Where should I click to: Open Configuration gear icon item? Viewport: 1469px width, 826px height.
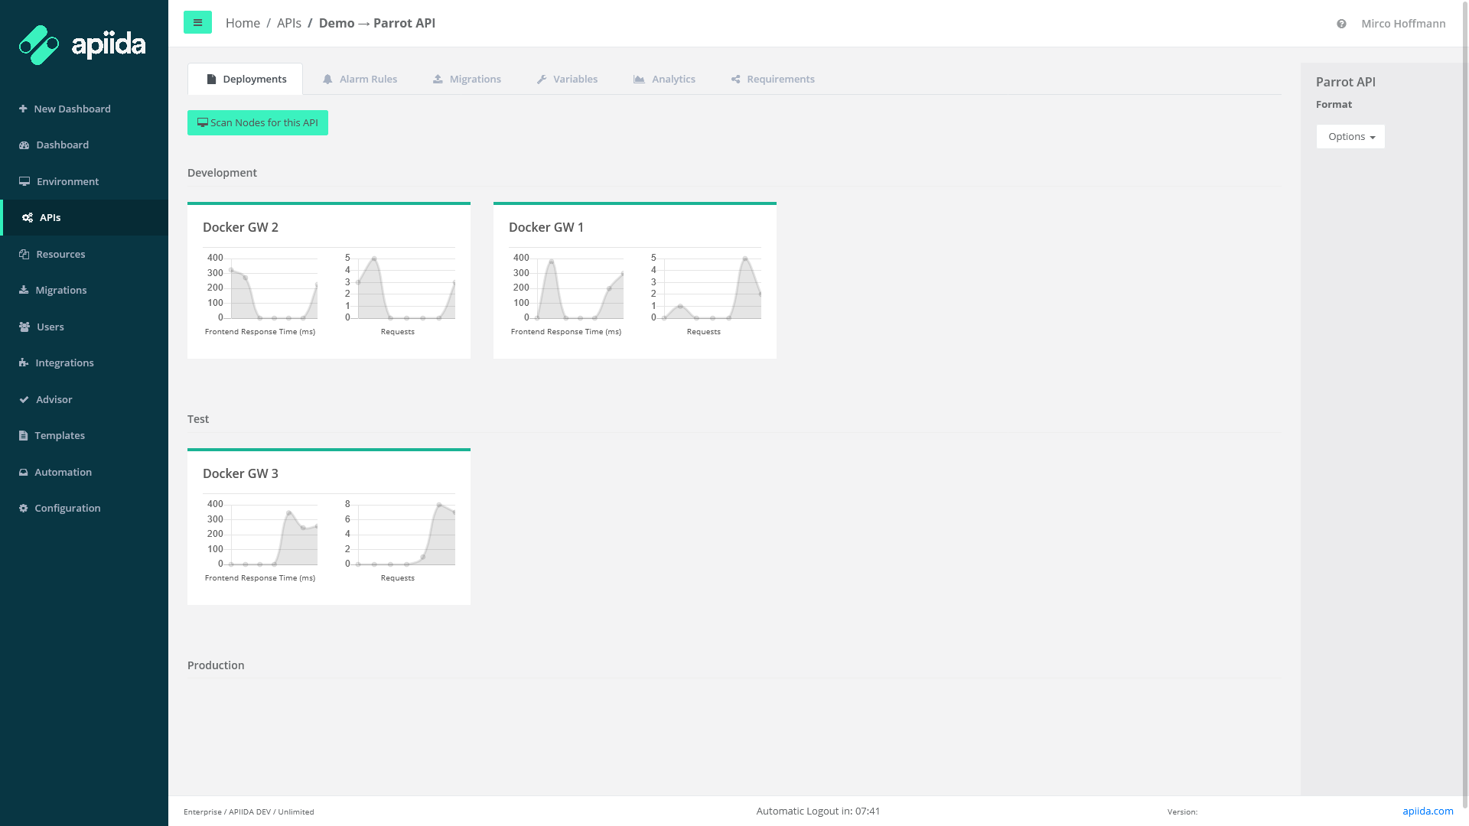click(24, 508)
